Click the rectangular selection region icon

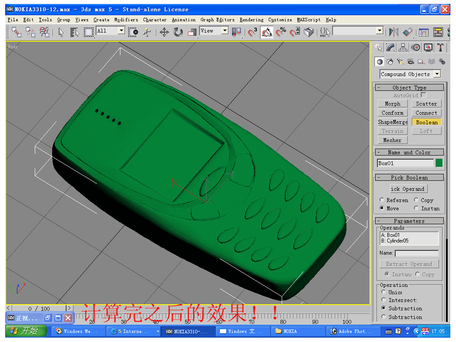pyautogui.click(x=88, y=32)
